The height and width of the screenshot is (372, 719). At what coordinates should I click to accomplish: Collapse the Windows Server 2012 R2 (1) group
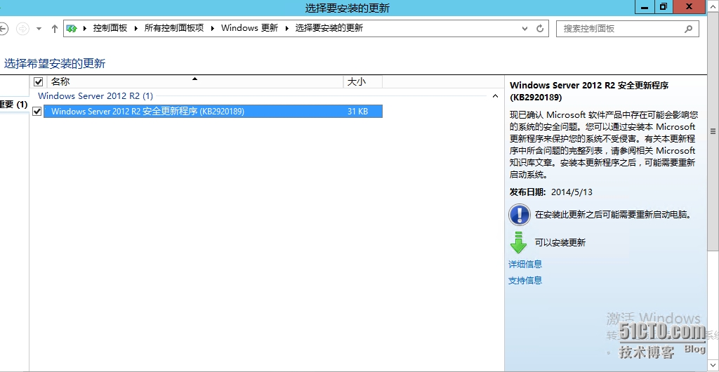click(495, 96)
